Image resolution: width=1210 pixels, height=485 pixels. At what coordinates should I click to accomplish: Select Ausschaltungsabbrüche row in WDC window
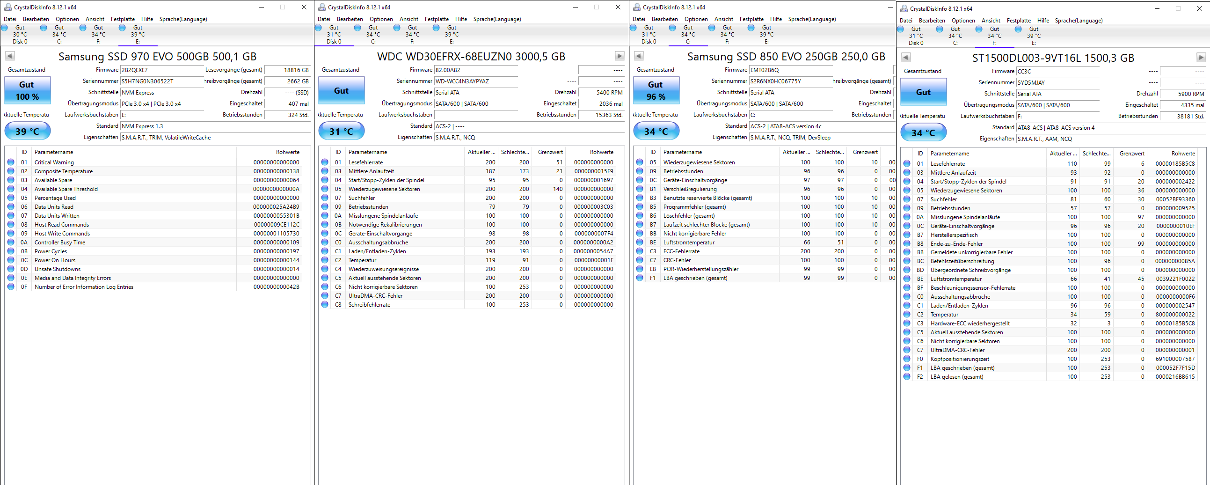pyautogui.click(x=467, y=242)
